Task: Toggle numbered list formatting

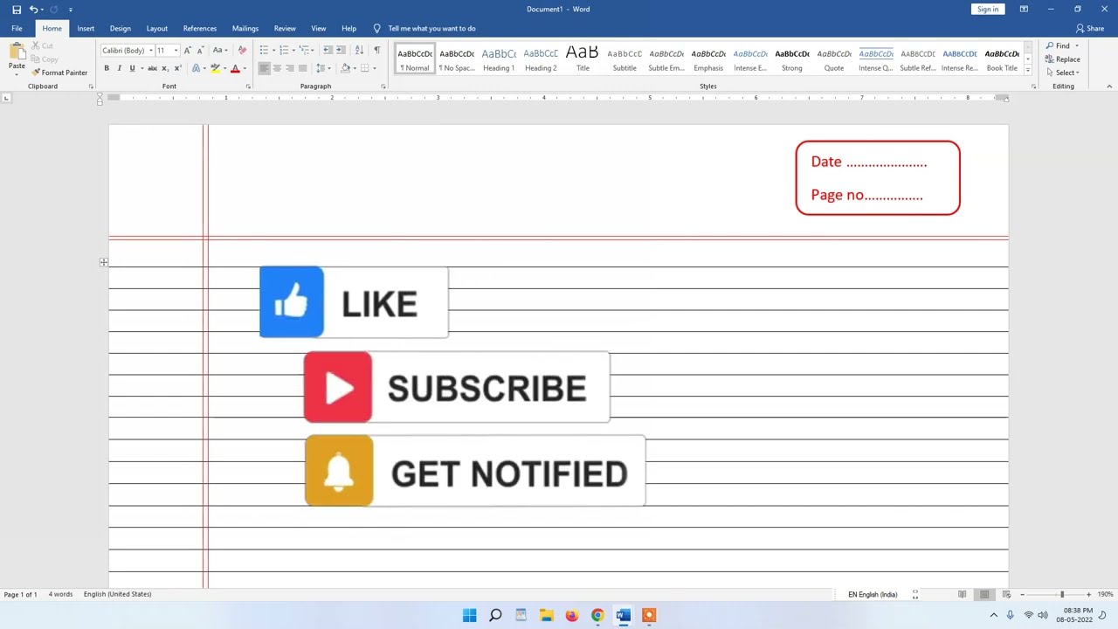Action: coord(284,51)
